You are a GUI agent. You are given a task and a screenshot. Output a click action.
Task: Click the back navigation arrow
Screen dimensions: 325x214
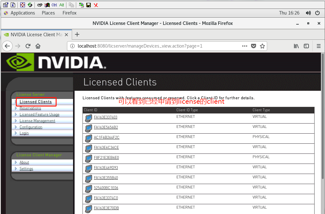[x=7, y=46]
